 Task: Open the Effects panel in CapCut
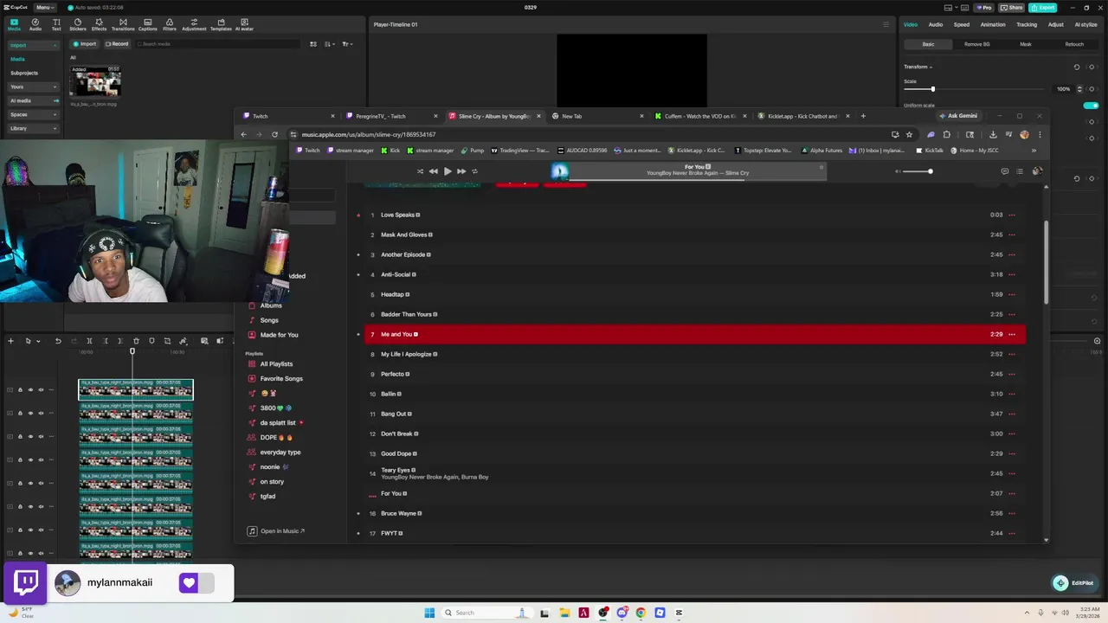(x=100, y=25)
